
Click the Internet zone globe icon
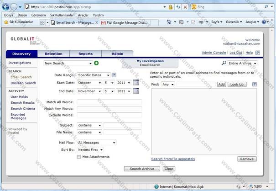point(156,186)
